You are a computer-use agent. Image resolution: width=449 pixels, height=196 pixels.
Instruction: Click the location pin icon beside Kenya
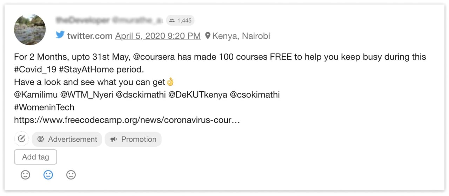tap(208, 36)
